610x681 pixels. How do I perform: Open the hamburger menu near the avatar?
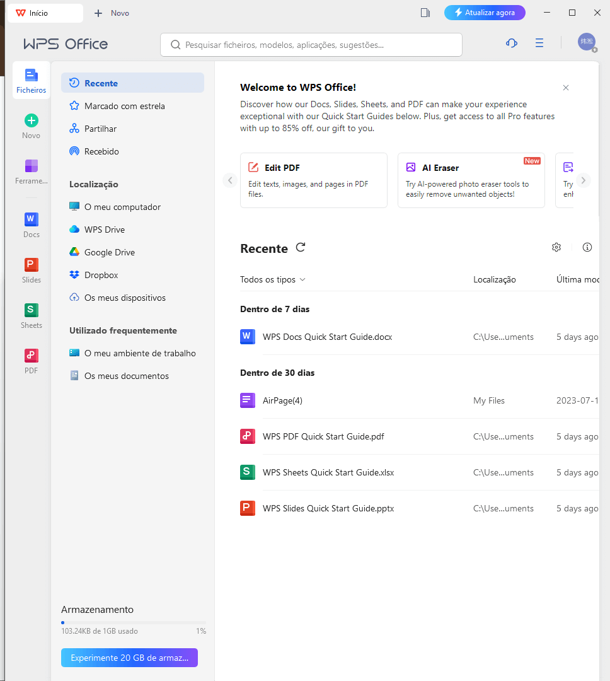point(539,43)
